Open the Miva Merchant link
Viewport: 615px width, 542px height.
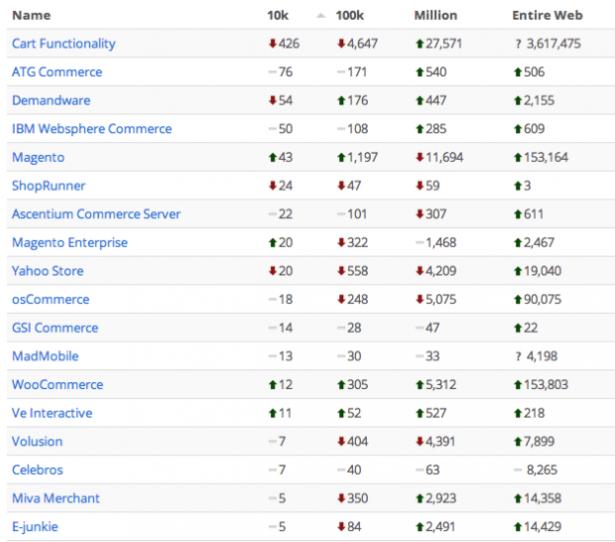56,498
